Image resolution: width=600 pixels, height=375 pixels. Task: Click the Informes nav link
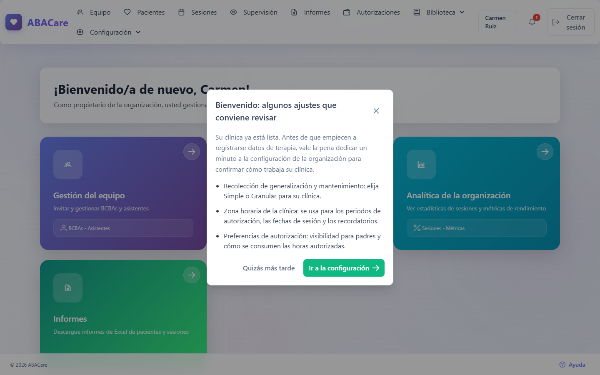[x=310, y=12]
